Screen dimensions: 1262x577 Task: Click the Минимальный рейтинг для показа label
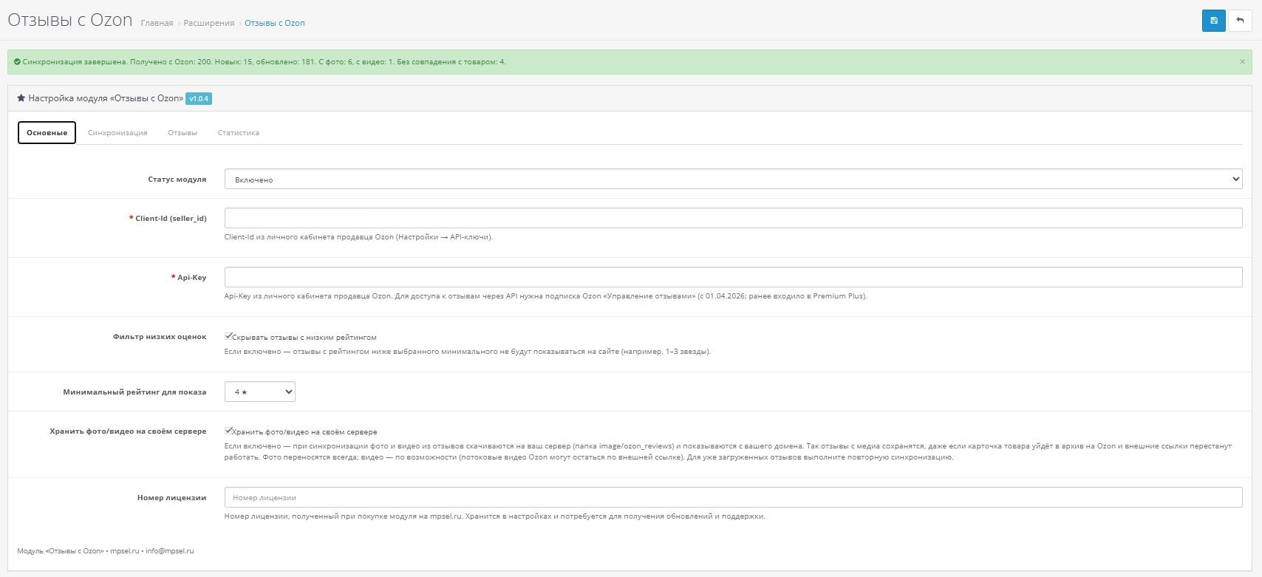[x=134, y=392]
